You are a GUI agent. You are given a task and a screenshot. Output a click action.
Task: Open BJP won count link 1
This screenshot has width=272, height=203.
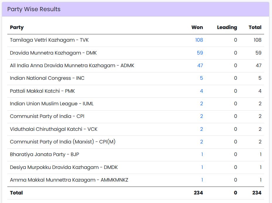point(202,154)
